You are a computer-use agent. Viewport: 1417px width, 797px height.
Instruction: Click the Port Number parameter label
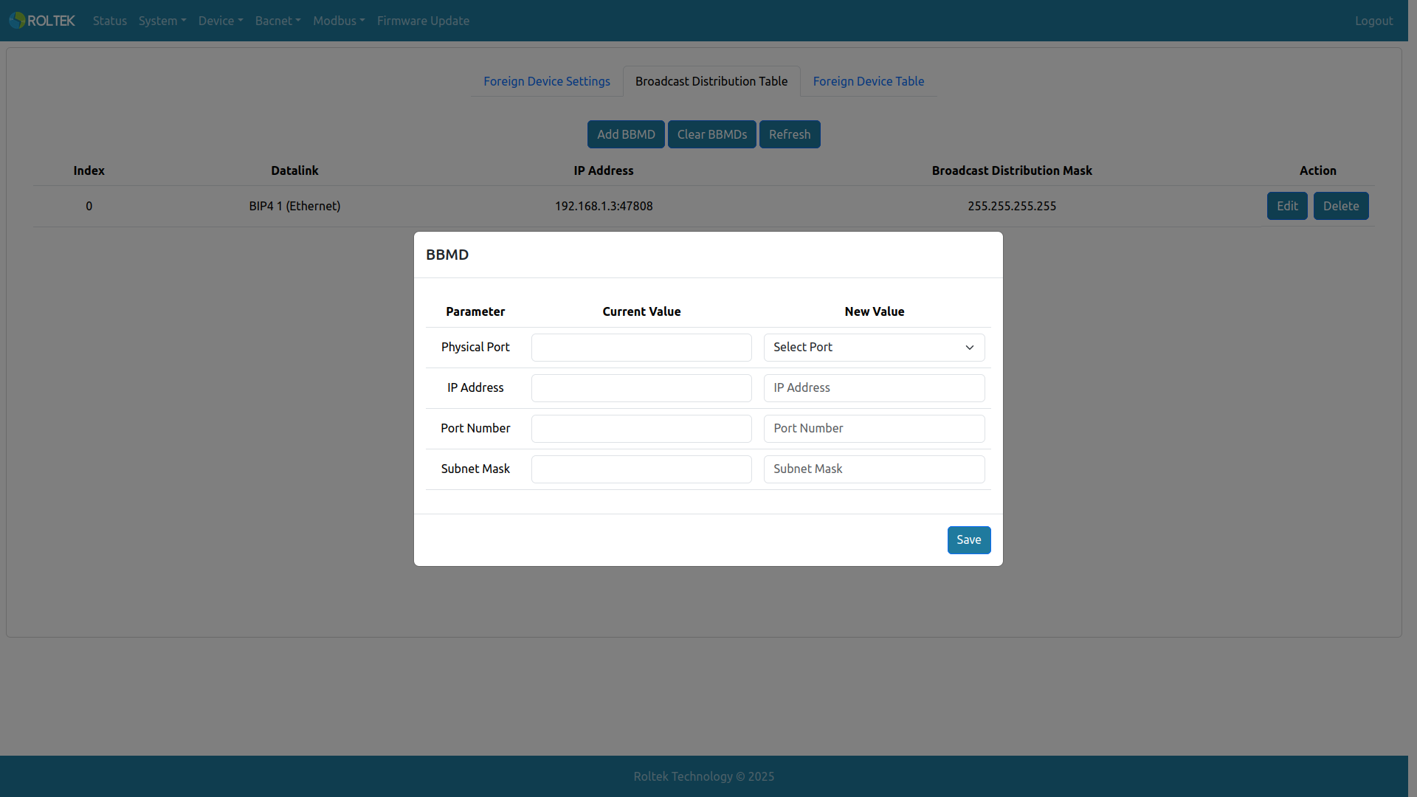pos(475,428)
